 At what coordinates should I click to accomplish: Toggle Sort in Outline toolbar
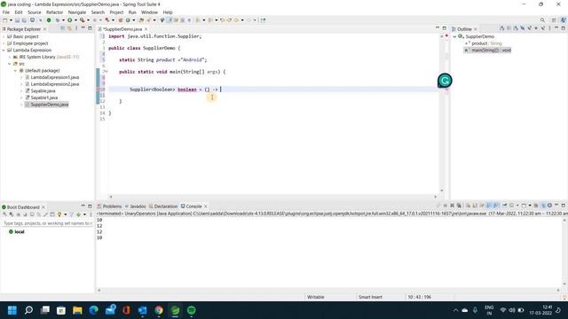click(x=516, y=28)
